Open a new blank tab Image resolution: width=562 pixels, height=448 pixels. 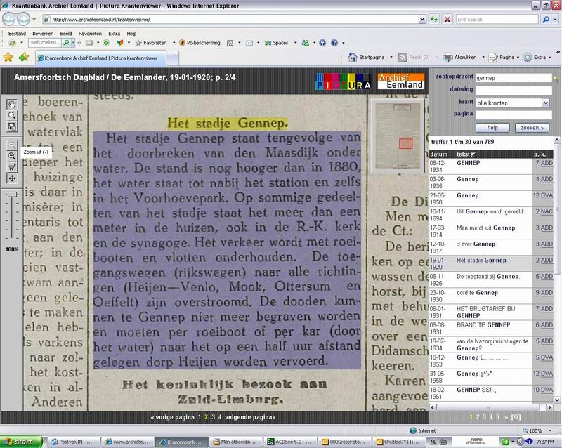[172, 58]
